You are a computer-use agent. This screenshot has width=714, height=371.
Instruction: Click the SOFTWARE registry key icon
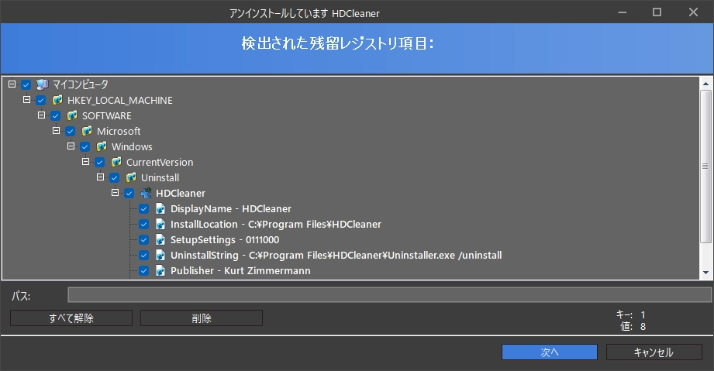[72, 115]
